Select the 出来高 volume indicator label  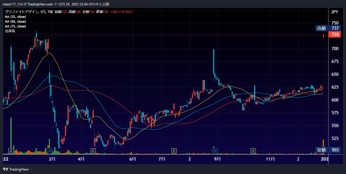[x=9, y=31]
